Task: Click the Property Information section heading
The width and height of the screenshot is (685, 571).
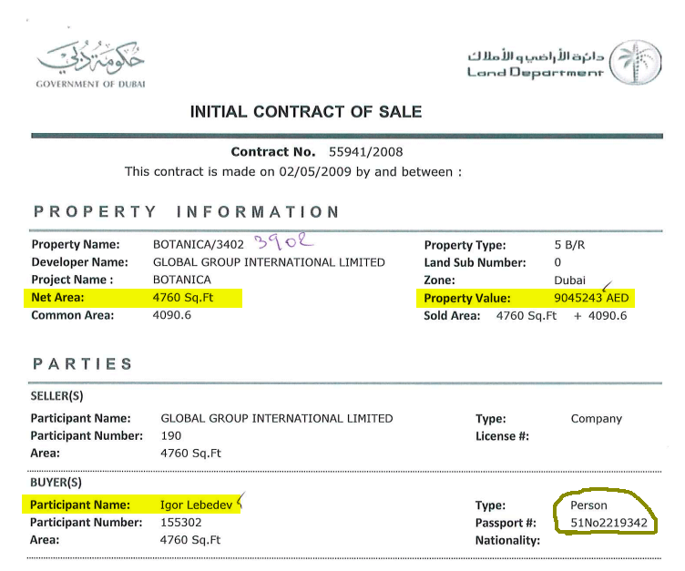Action: tap(187, 212)
